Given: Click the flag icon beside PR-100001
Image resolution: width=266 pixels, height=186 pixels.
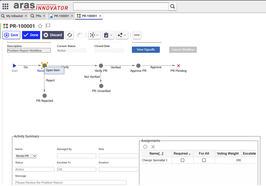Looking at the screenshot, I should tap(48, 26).
